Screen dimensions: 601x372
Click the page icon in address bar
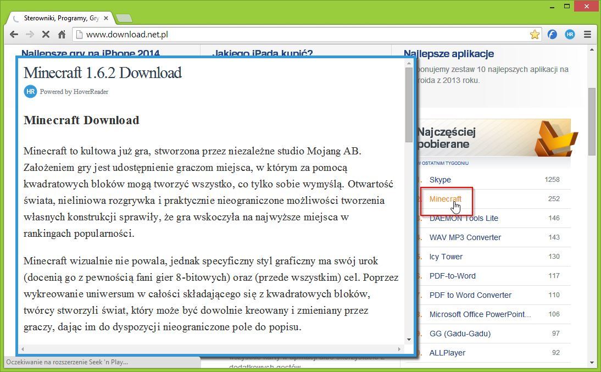pos(79,35)
